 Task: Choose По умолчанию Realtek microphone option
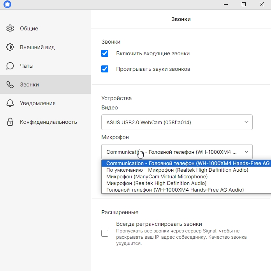pyautogui.click(x=177, y=170)
